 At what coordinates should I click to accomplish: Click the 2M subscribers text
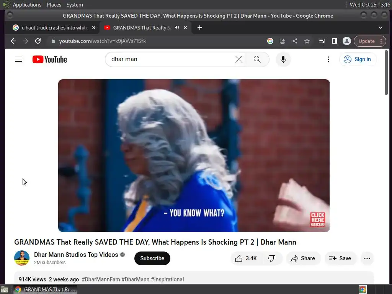[x=50, y=263]
